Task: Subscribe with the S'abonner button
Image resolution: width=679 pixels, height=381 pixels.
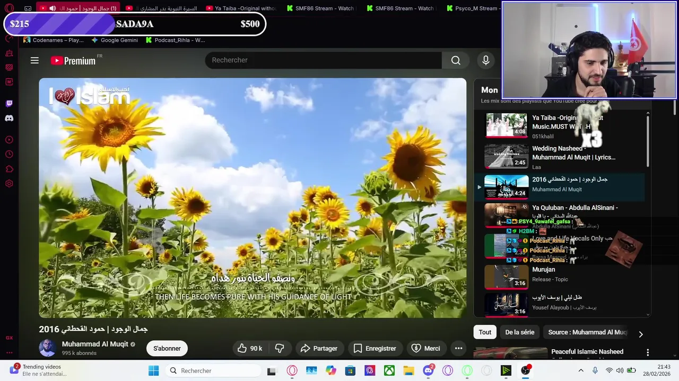Action: pyautogui.click(x=167, y=348)
